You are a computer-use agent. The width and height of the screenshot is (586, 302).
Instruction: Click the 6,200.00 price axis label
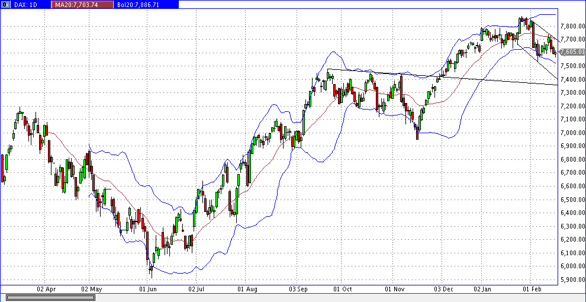pos(572,240)
